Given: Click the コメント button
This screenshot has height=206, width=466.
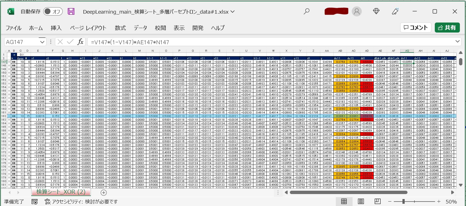Looking at the screenshot, I should (x=416, y=28).
